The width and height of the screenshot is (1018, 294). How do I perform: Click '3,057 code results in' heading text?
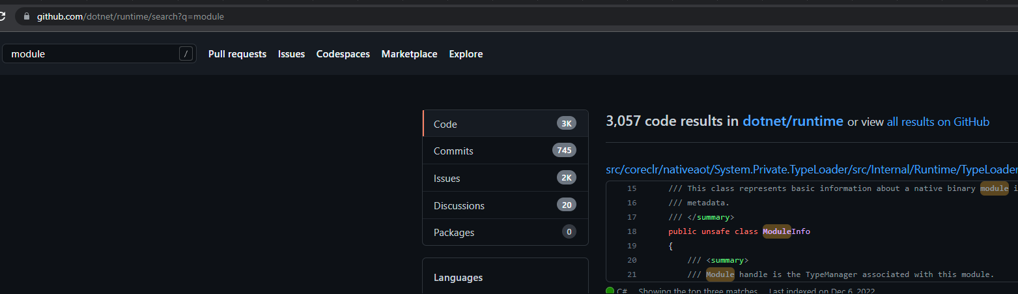(672, 121)
